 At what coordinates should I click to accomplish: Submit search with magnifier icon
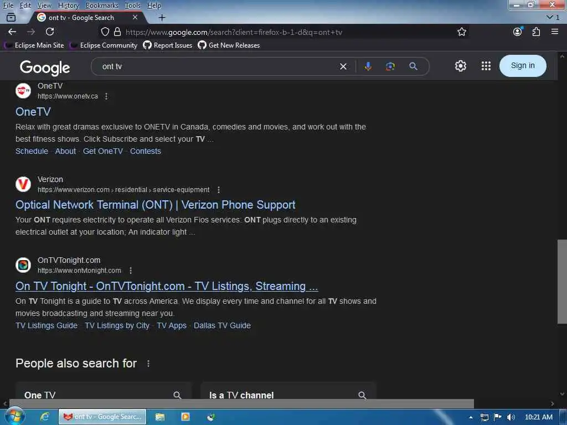tap(413, 66)
